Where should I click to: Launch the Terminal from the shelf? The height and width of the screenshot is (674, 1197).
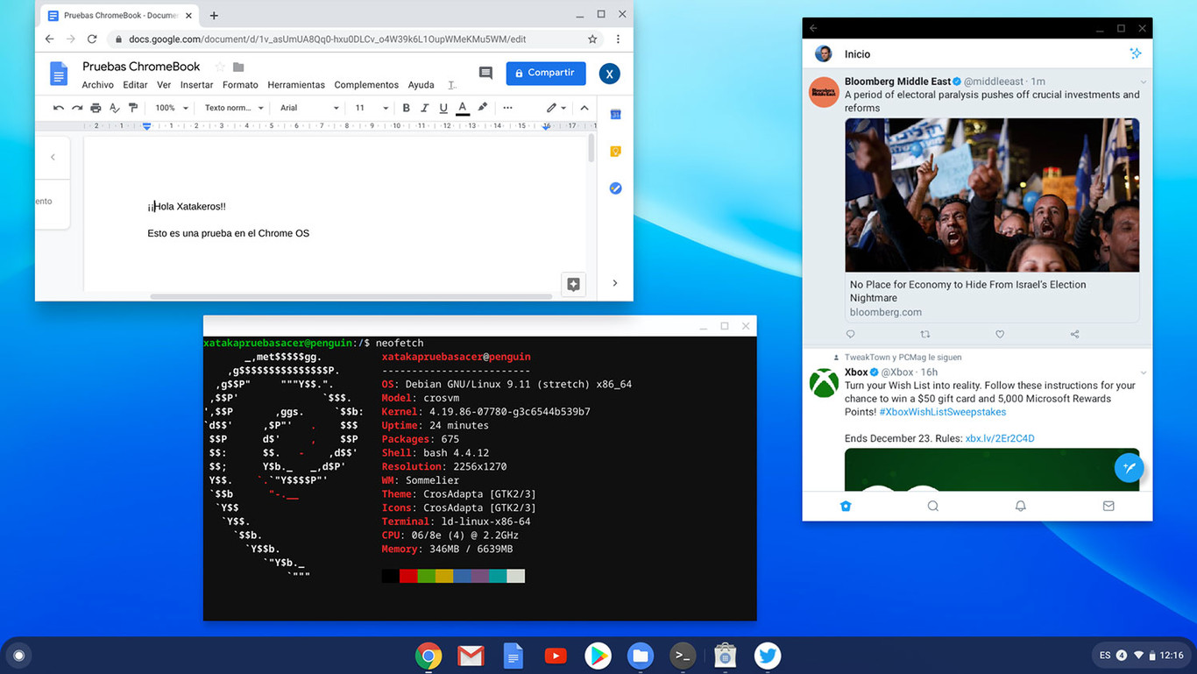[x=683, y=655]
